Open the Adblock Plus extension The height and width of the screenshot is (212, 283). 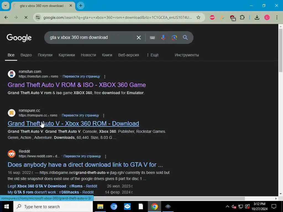212,17
